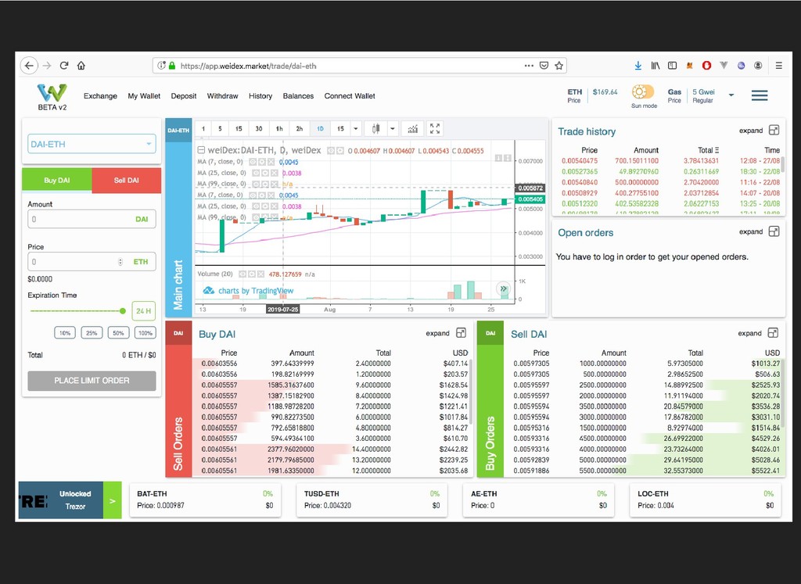This screenshot has height=584, width=801.
Task: Go to the Connect Wallet menu
Action: point(350,96)
